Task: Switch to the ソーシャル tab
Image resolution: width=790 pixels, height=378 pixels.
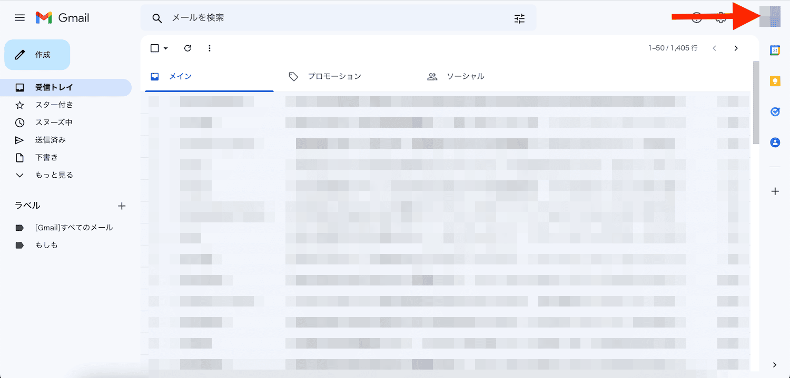Action: pyautogui.click(x=465, y=77)
